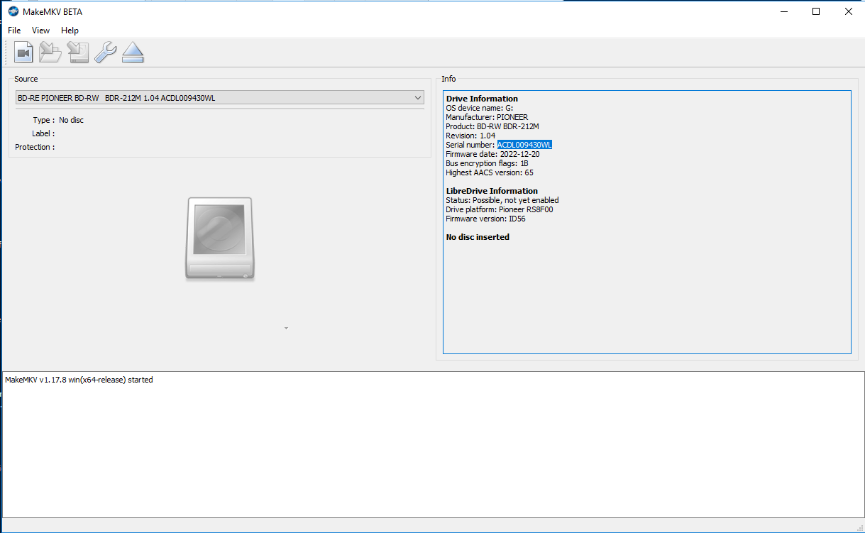Click 'Drive platform: Pioneer RS8F00' line
Screen dimensions: 865x533
coord(499,209)
